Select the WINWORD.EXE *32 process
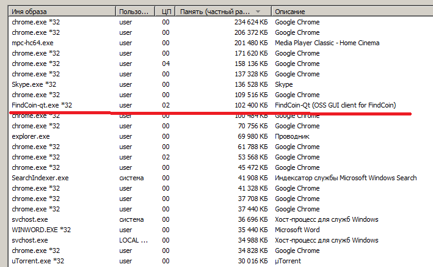Viewport: 433px width, 267px height. [220, 230]
